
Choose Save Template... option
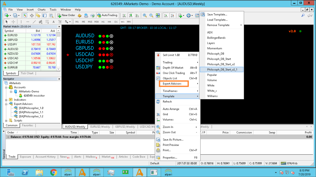point(222,15)
